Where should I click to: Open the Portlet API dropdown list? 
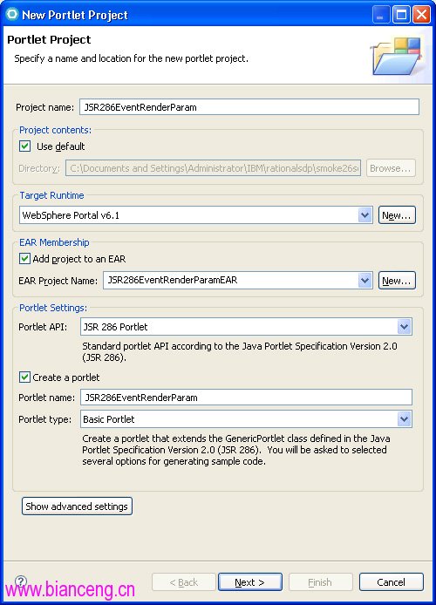[404, 327]
